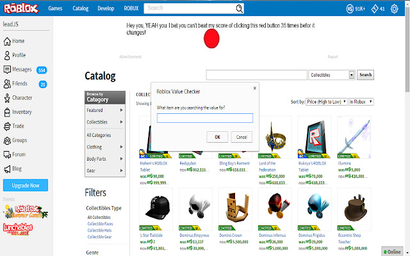This screenshot has height=256, width=410.
Task: Open the ROBUX menu in header
Action: (x=131, y=8)
